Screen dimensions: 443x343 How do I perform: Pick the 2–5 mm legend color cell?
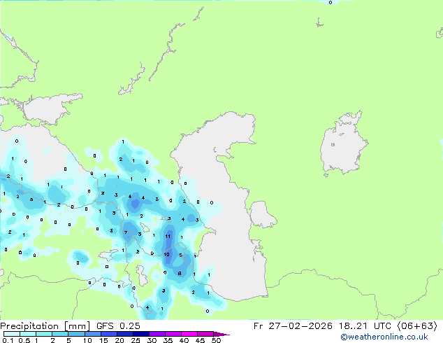(x=60, y=334)
